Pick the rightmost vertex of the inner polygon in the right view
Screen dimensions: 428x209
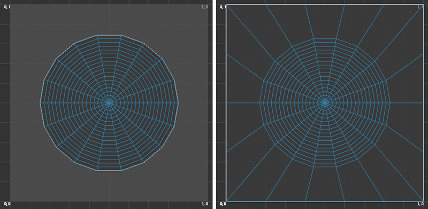point(391,102)
